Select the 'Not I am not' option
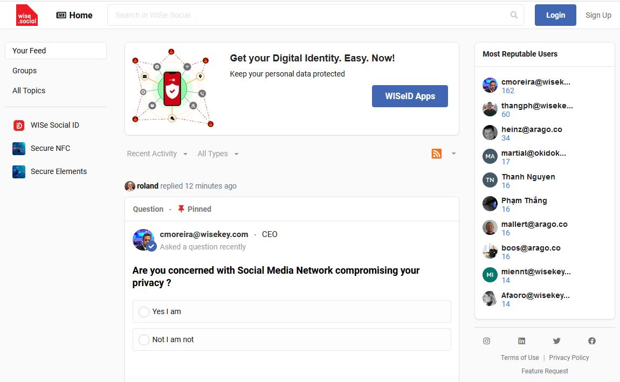The height and width of the screenshot is (382, 620). click(292, 339)
